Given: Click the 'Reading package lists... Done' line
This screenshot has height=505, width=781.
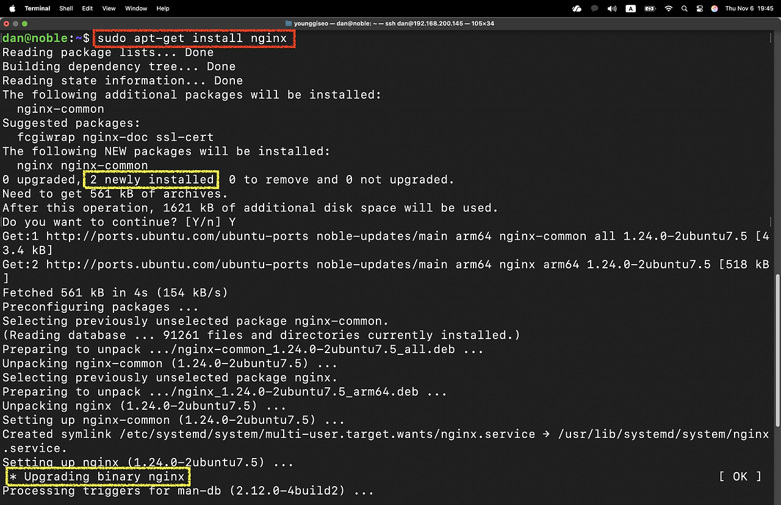Looking at the screenshot, I should coord(108,52).
